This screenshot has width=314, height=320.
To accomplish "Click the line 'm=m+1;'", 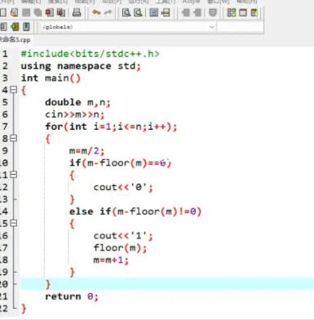I will coord(111,260).
